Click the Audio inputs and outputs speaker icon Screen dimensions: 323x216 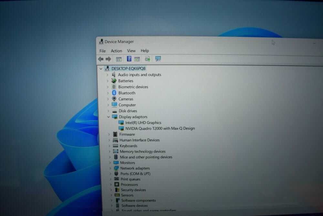pos(113,74)
